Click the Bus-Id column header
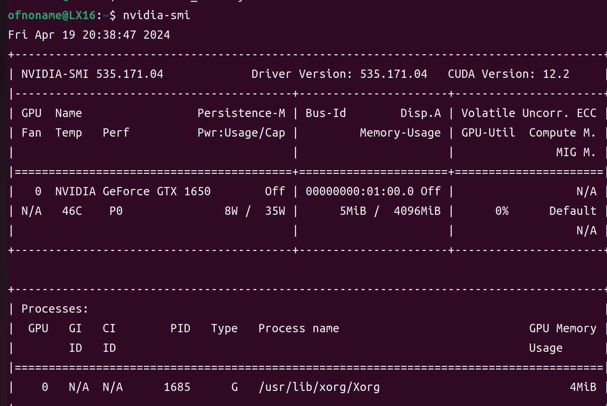 [326, 113]
